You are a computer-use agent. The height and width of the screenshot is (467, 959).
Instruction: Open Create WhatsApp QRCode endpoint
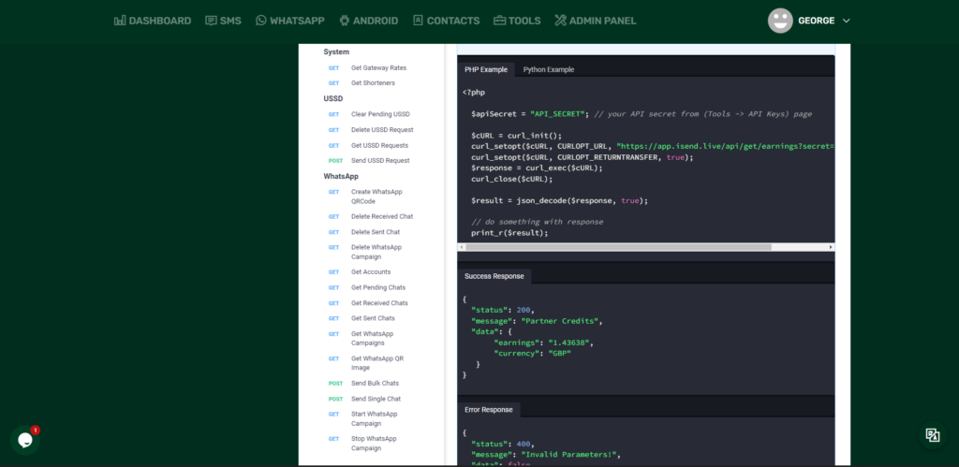[x=376, y=197]
